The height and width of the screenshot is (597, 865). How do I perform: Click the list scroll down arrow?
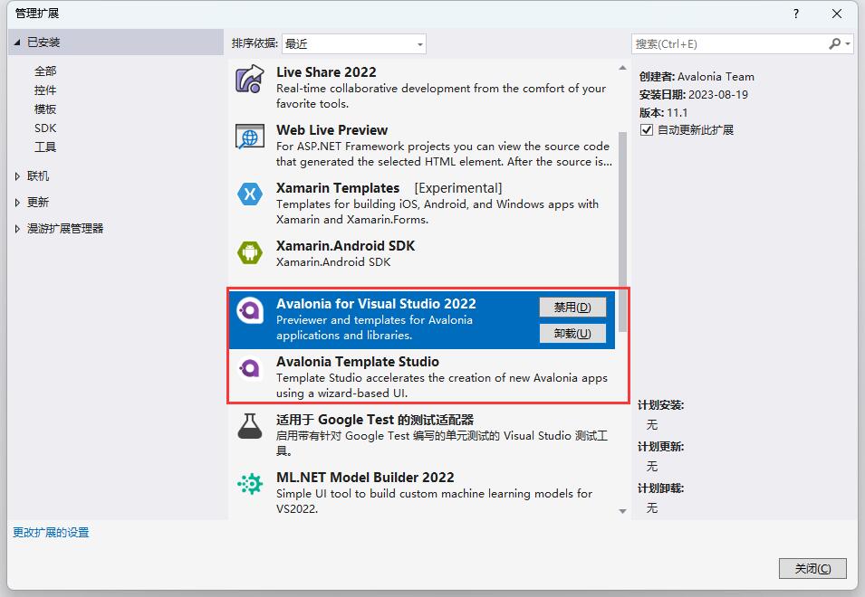622,511
